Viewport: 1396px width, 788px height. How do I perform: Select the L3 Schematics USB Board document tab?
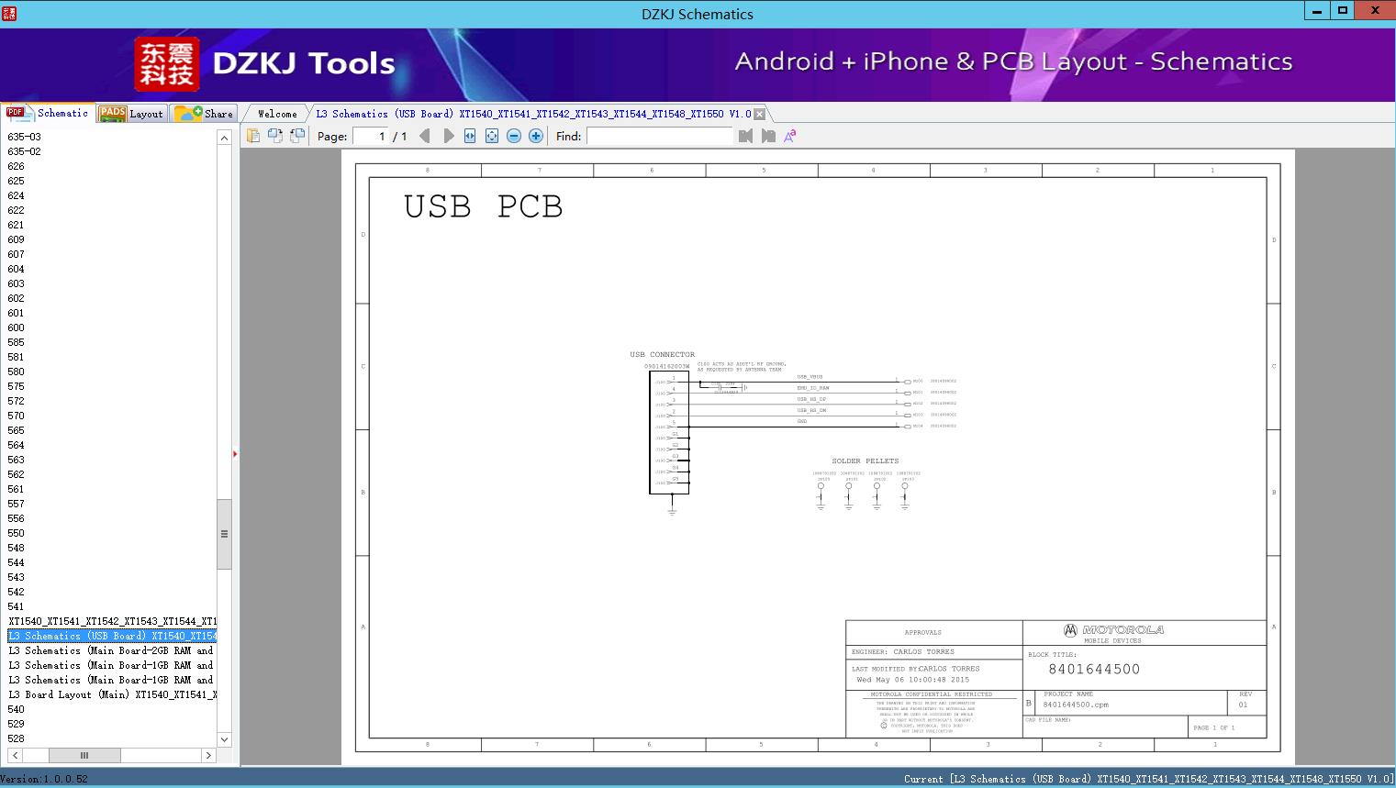coord(533,114)
